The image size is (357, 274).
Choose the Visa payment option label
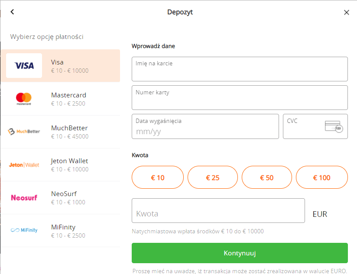click(x=57, y=62)
